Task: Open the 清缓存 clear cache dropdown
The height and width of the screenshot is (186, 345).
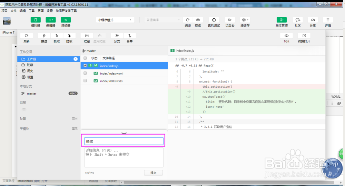Action: [245, 20]
